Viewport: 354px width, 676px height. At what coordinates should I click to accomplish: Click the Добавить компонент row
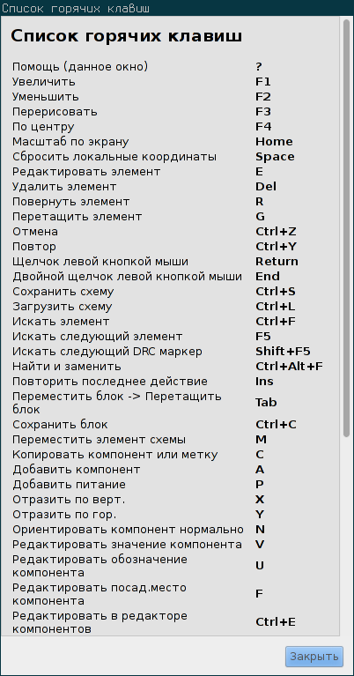[x=173, y=470]
